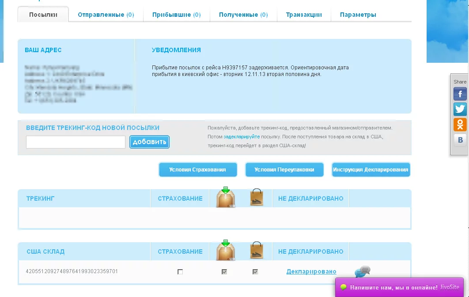The image size is (469, 297).
Task: Open chat bubbles icon in parcel row
Action: tap(363, 271)
